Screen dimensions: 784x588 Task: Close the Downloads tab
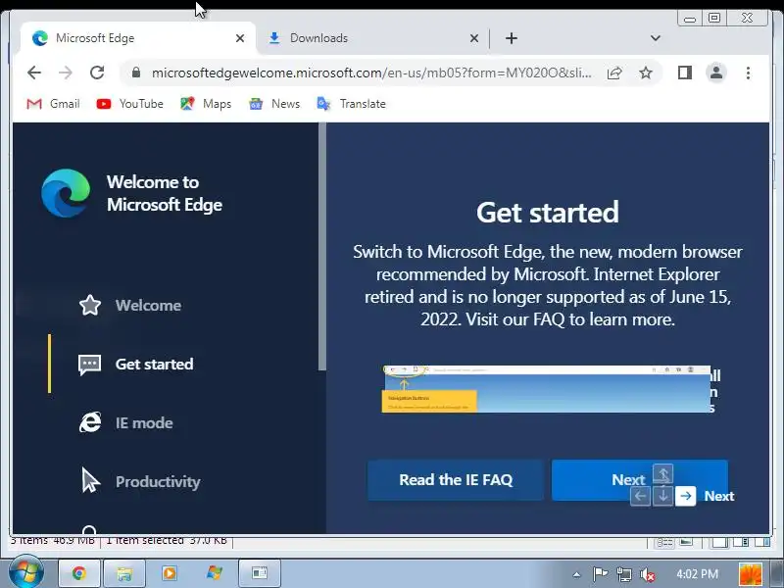point(474,38)
